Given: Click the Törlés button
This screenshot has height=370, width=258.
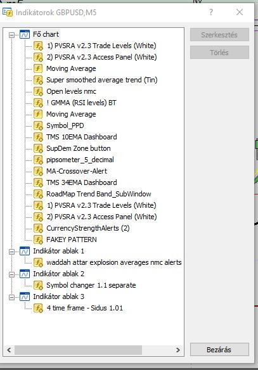Looking at the screenshot, I should [219, 53].
